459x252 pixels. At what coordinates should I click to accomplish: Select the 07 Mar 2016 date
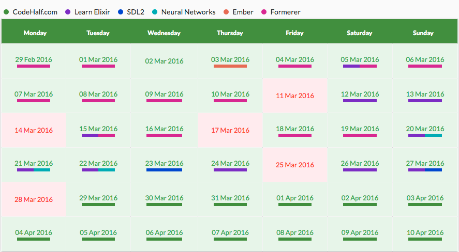pyautogui.click(x=34, y=94)
